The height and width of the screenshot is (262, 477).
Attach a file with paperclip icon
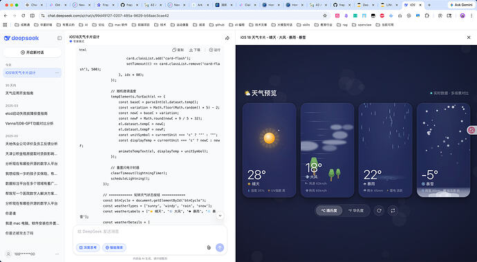209,247
